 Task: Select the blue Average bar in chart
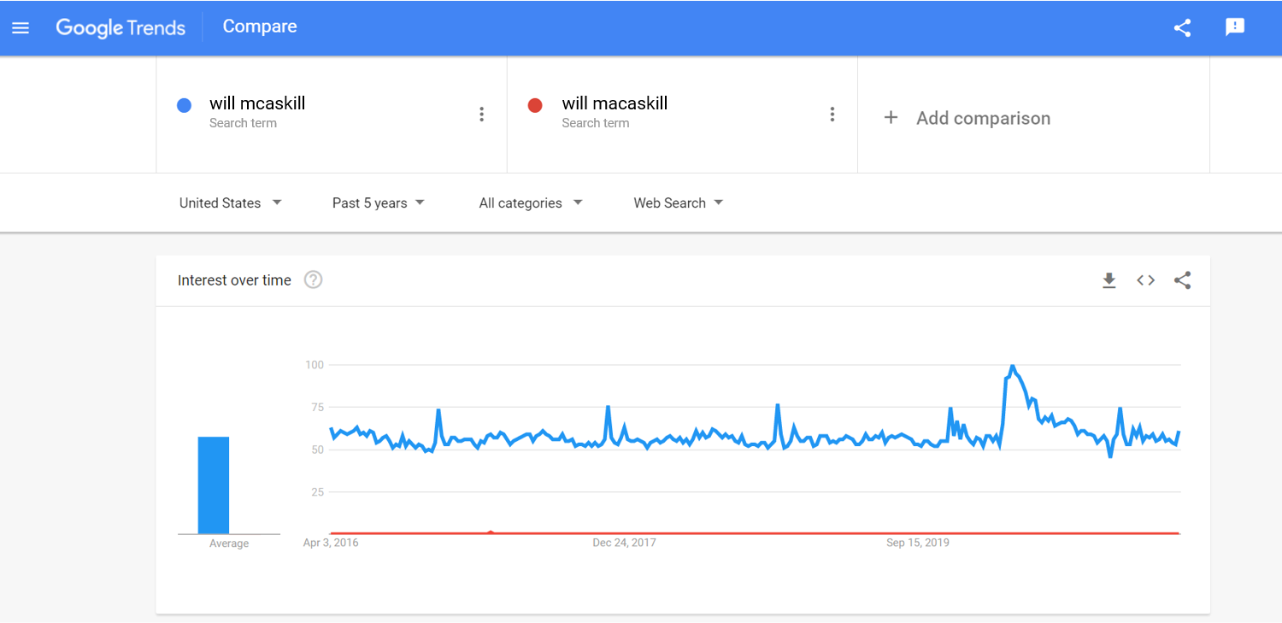214,485
